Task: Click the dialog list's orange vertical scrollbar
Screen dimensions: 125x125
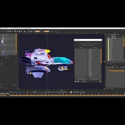Action: (x=101, y=56)
